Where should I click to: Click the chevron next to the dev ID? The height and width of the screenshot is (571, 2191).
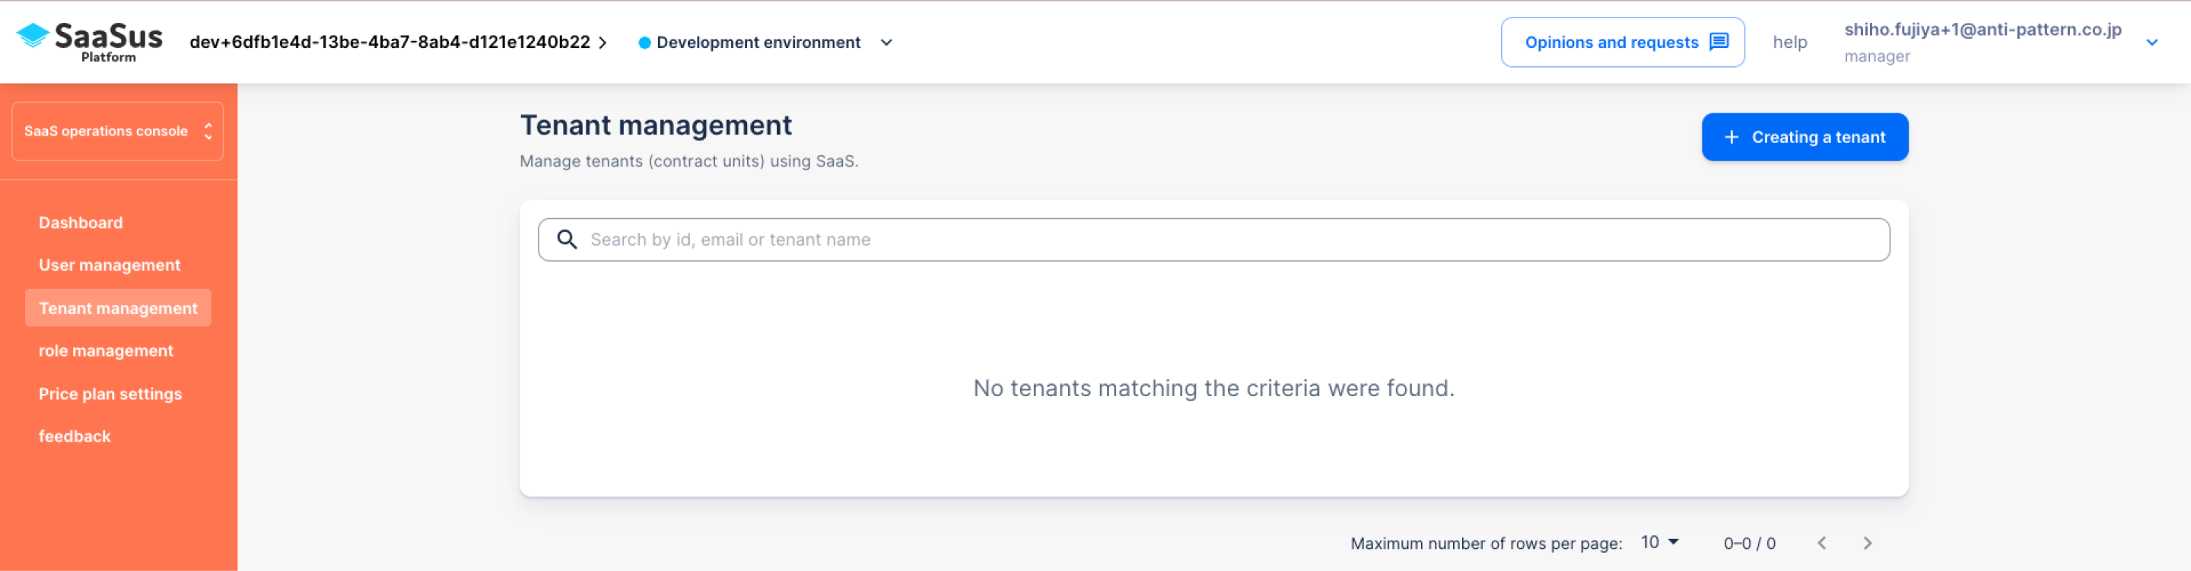[x=603, y=43]
